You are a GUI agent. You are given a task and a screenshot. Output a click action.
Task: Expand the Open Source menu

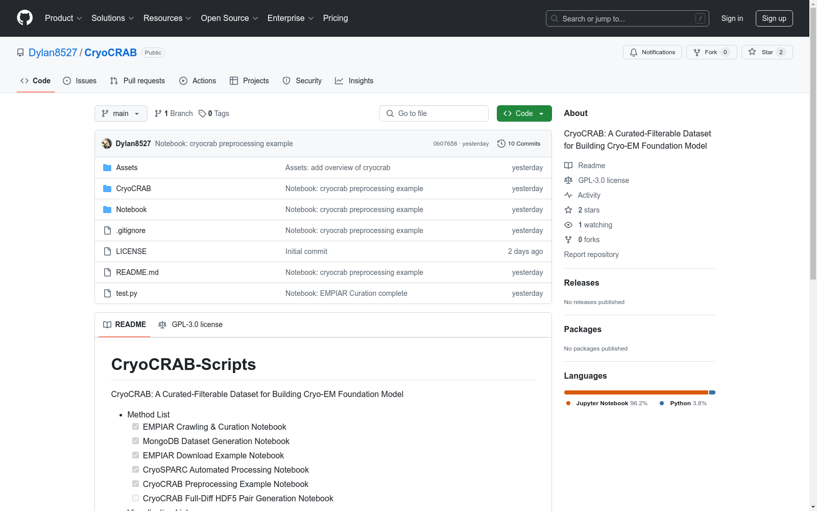[x=230, y=18]
